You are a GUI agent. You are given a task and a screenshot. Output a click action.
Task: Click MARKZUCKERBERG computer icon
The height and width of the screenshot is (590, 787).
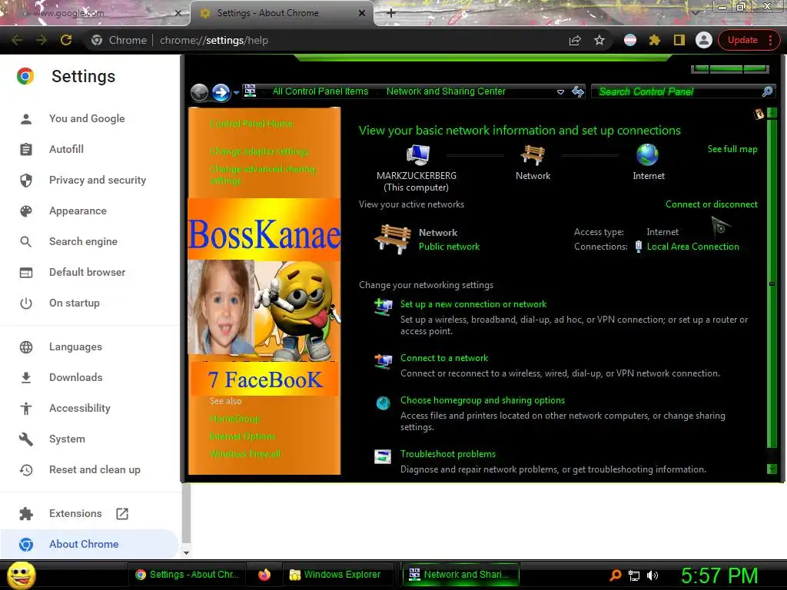pyautogui.click(x=417, y=154)
